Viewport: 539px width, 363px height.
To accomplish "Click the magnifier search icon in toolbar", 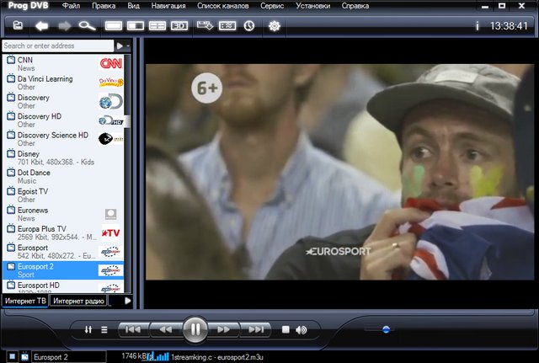I will (88, 26).
